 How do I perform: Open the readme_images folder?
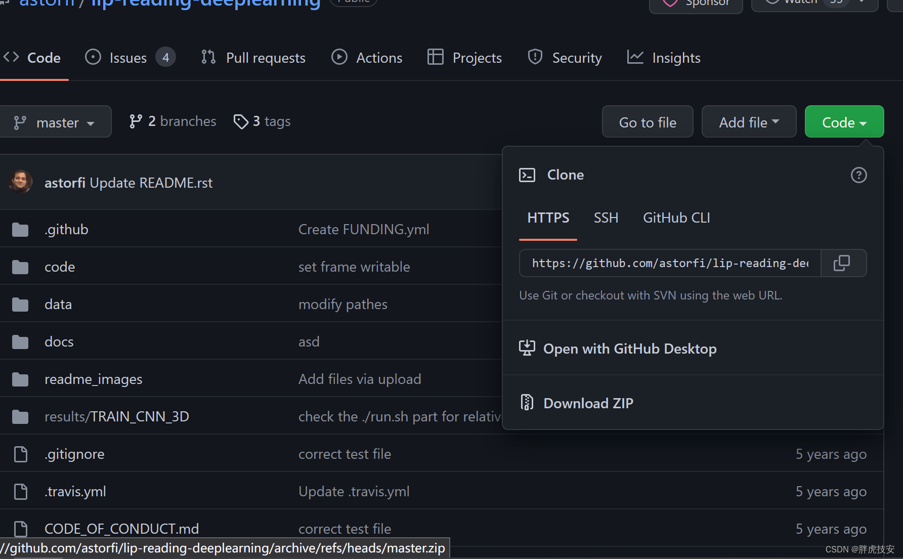coord(94,379)
